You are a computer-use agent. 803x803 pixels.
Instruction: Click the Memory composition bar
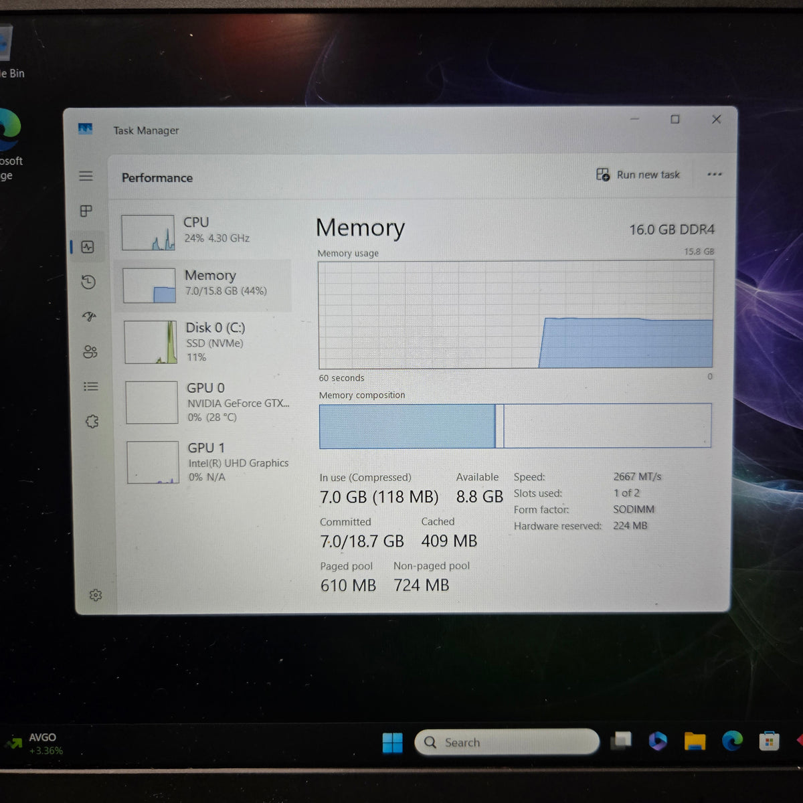coord(515,426)
